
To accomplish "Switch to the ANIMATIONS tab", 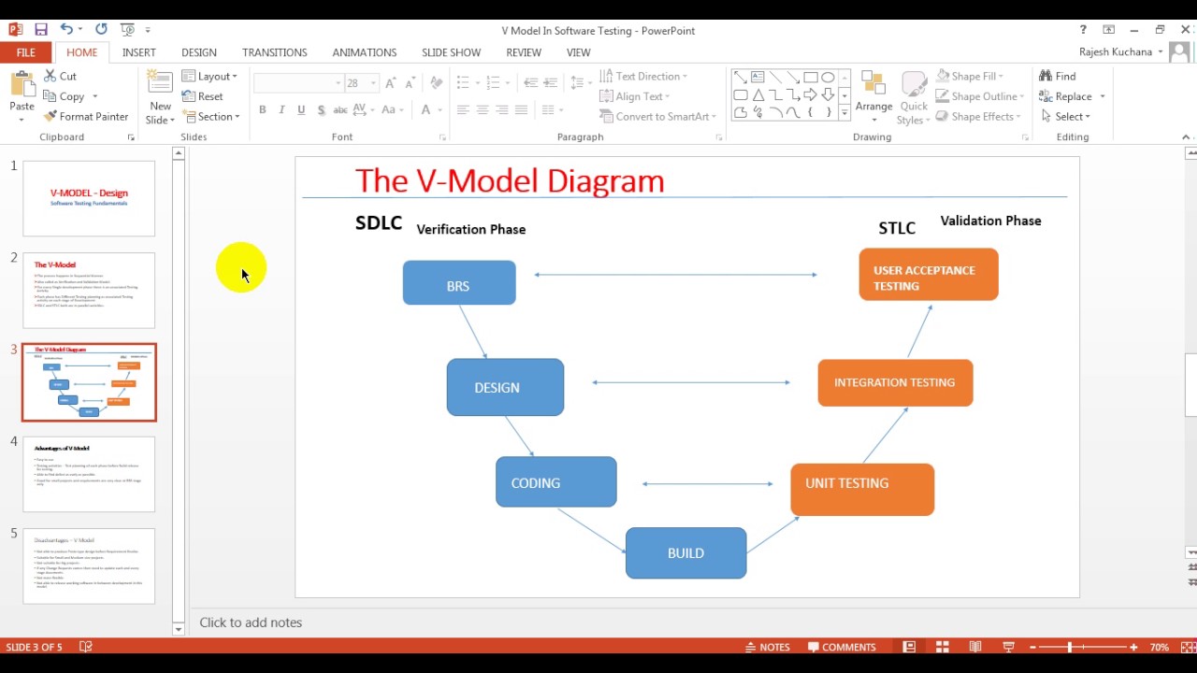I will pos(365,52).
